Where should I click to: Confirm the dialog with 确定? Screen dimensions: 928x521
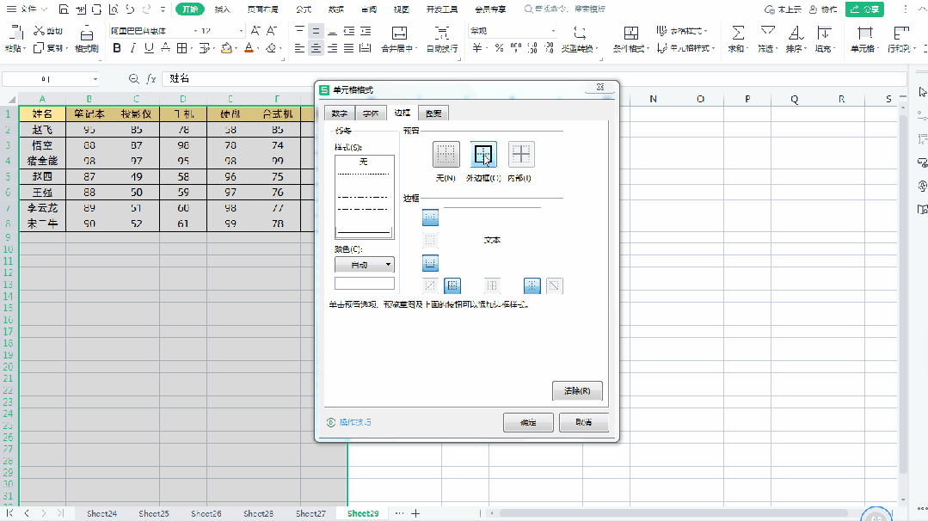(528, 422)
